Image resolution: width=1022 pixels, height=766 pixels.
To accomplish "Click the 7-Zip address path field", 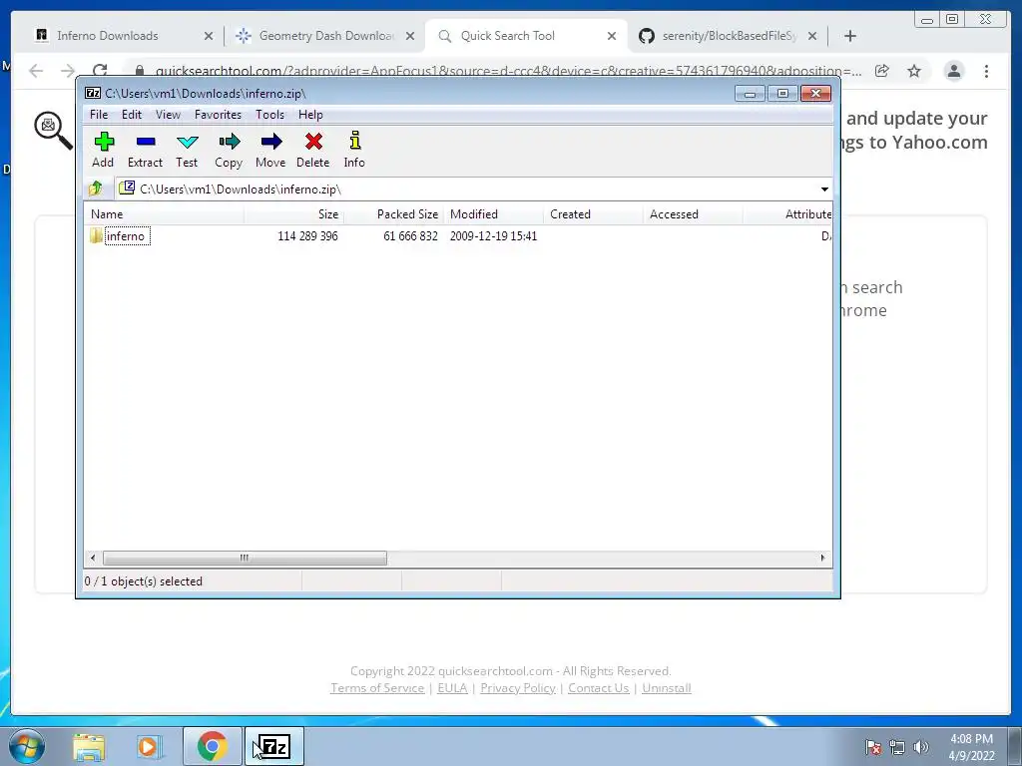I will [467, 189].
